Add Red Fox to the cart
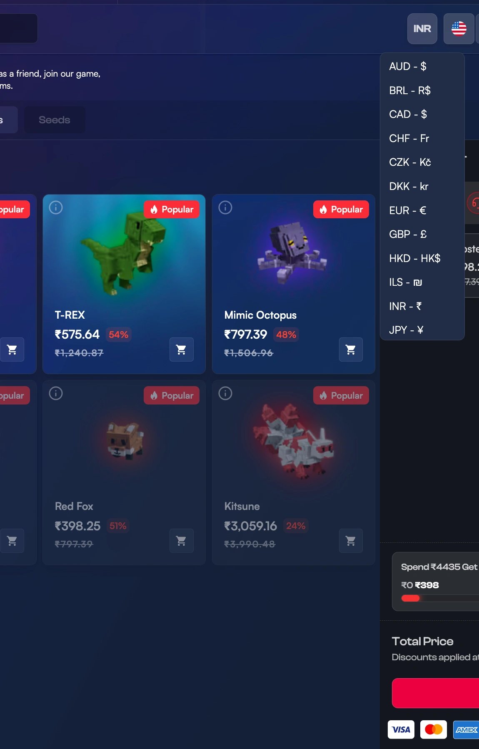Viewport: 479px width, 749px height. [181, 541]
